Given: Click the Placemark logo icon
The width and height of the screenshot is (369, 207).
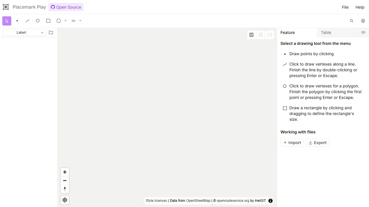Looking at the screenshot, I should [x=6, y=7].
